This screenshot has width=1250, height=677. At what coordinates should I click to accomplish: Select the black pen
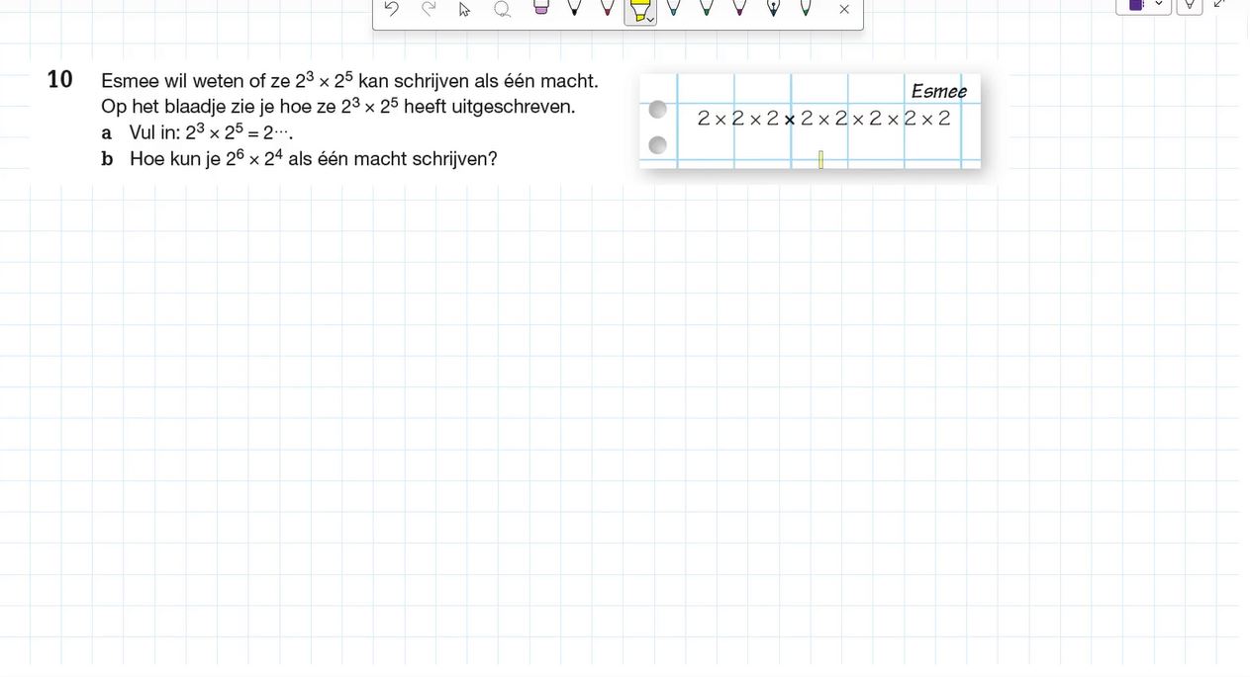coord(574,8)
